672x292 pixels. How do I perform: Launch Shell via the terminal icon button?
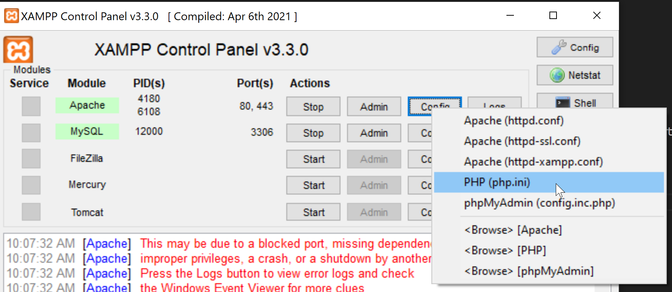(x=574, y=102)
